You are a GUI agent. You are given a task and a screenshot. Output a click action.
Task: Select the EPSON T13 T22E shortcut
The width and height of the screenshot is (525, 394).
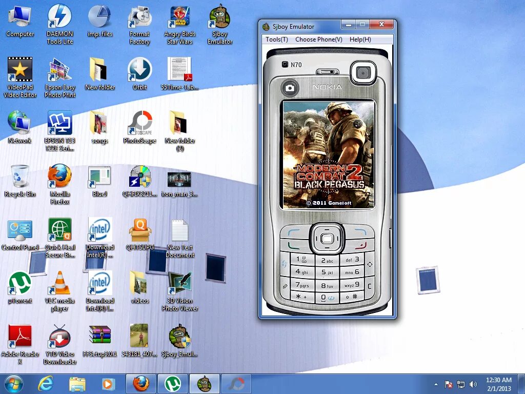coord(59,131)
